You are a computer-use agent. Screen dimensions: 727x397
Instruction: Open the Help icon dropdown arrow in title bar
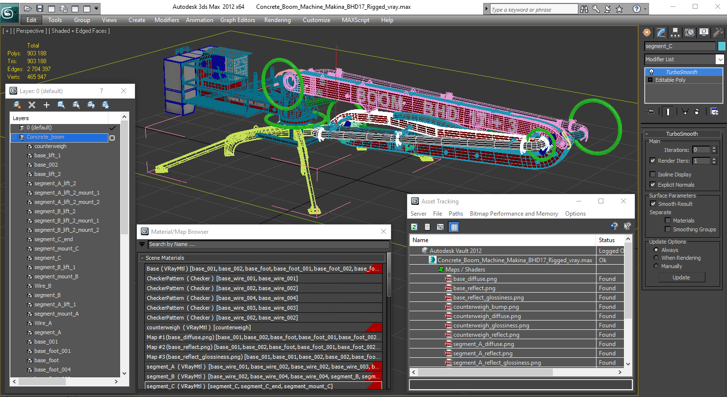coord(645,9)
